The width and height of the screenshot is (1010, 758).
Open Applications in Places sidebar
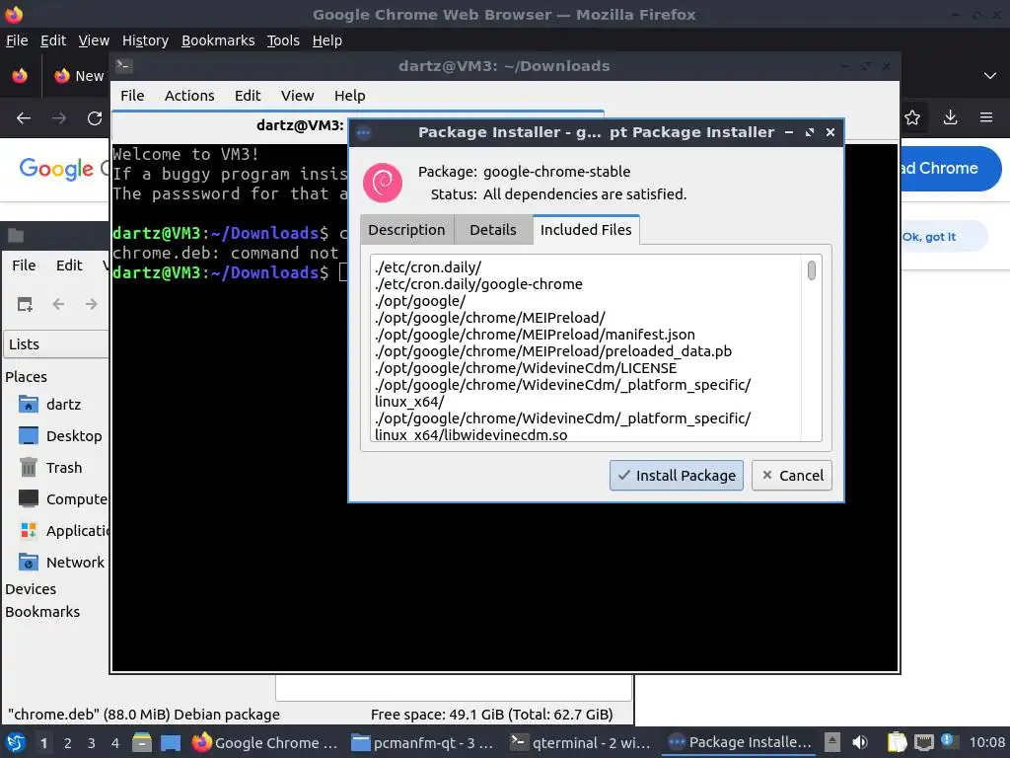click(x=64, y=530)
